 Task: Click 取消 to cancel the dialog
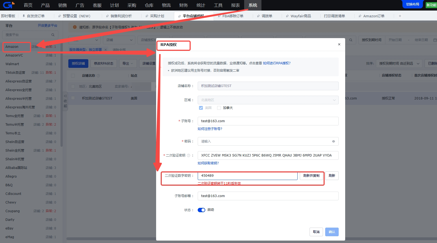click(x=316, y=232)
